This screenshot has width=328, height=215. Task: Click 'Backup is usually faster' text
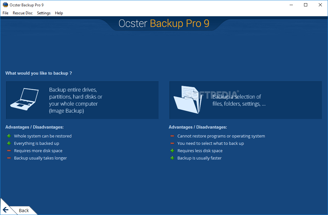tap(199, 158)
